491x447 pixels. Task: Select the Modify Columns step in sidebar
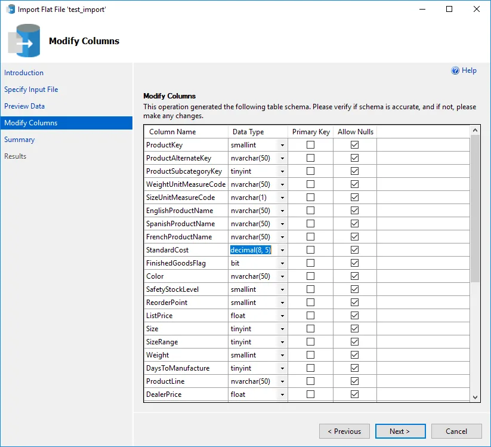pos(66,123)
